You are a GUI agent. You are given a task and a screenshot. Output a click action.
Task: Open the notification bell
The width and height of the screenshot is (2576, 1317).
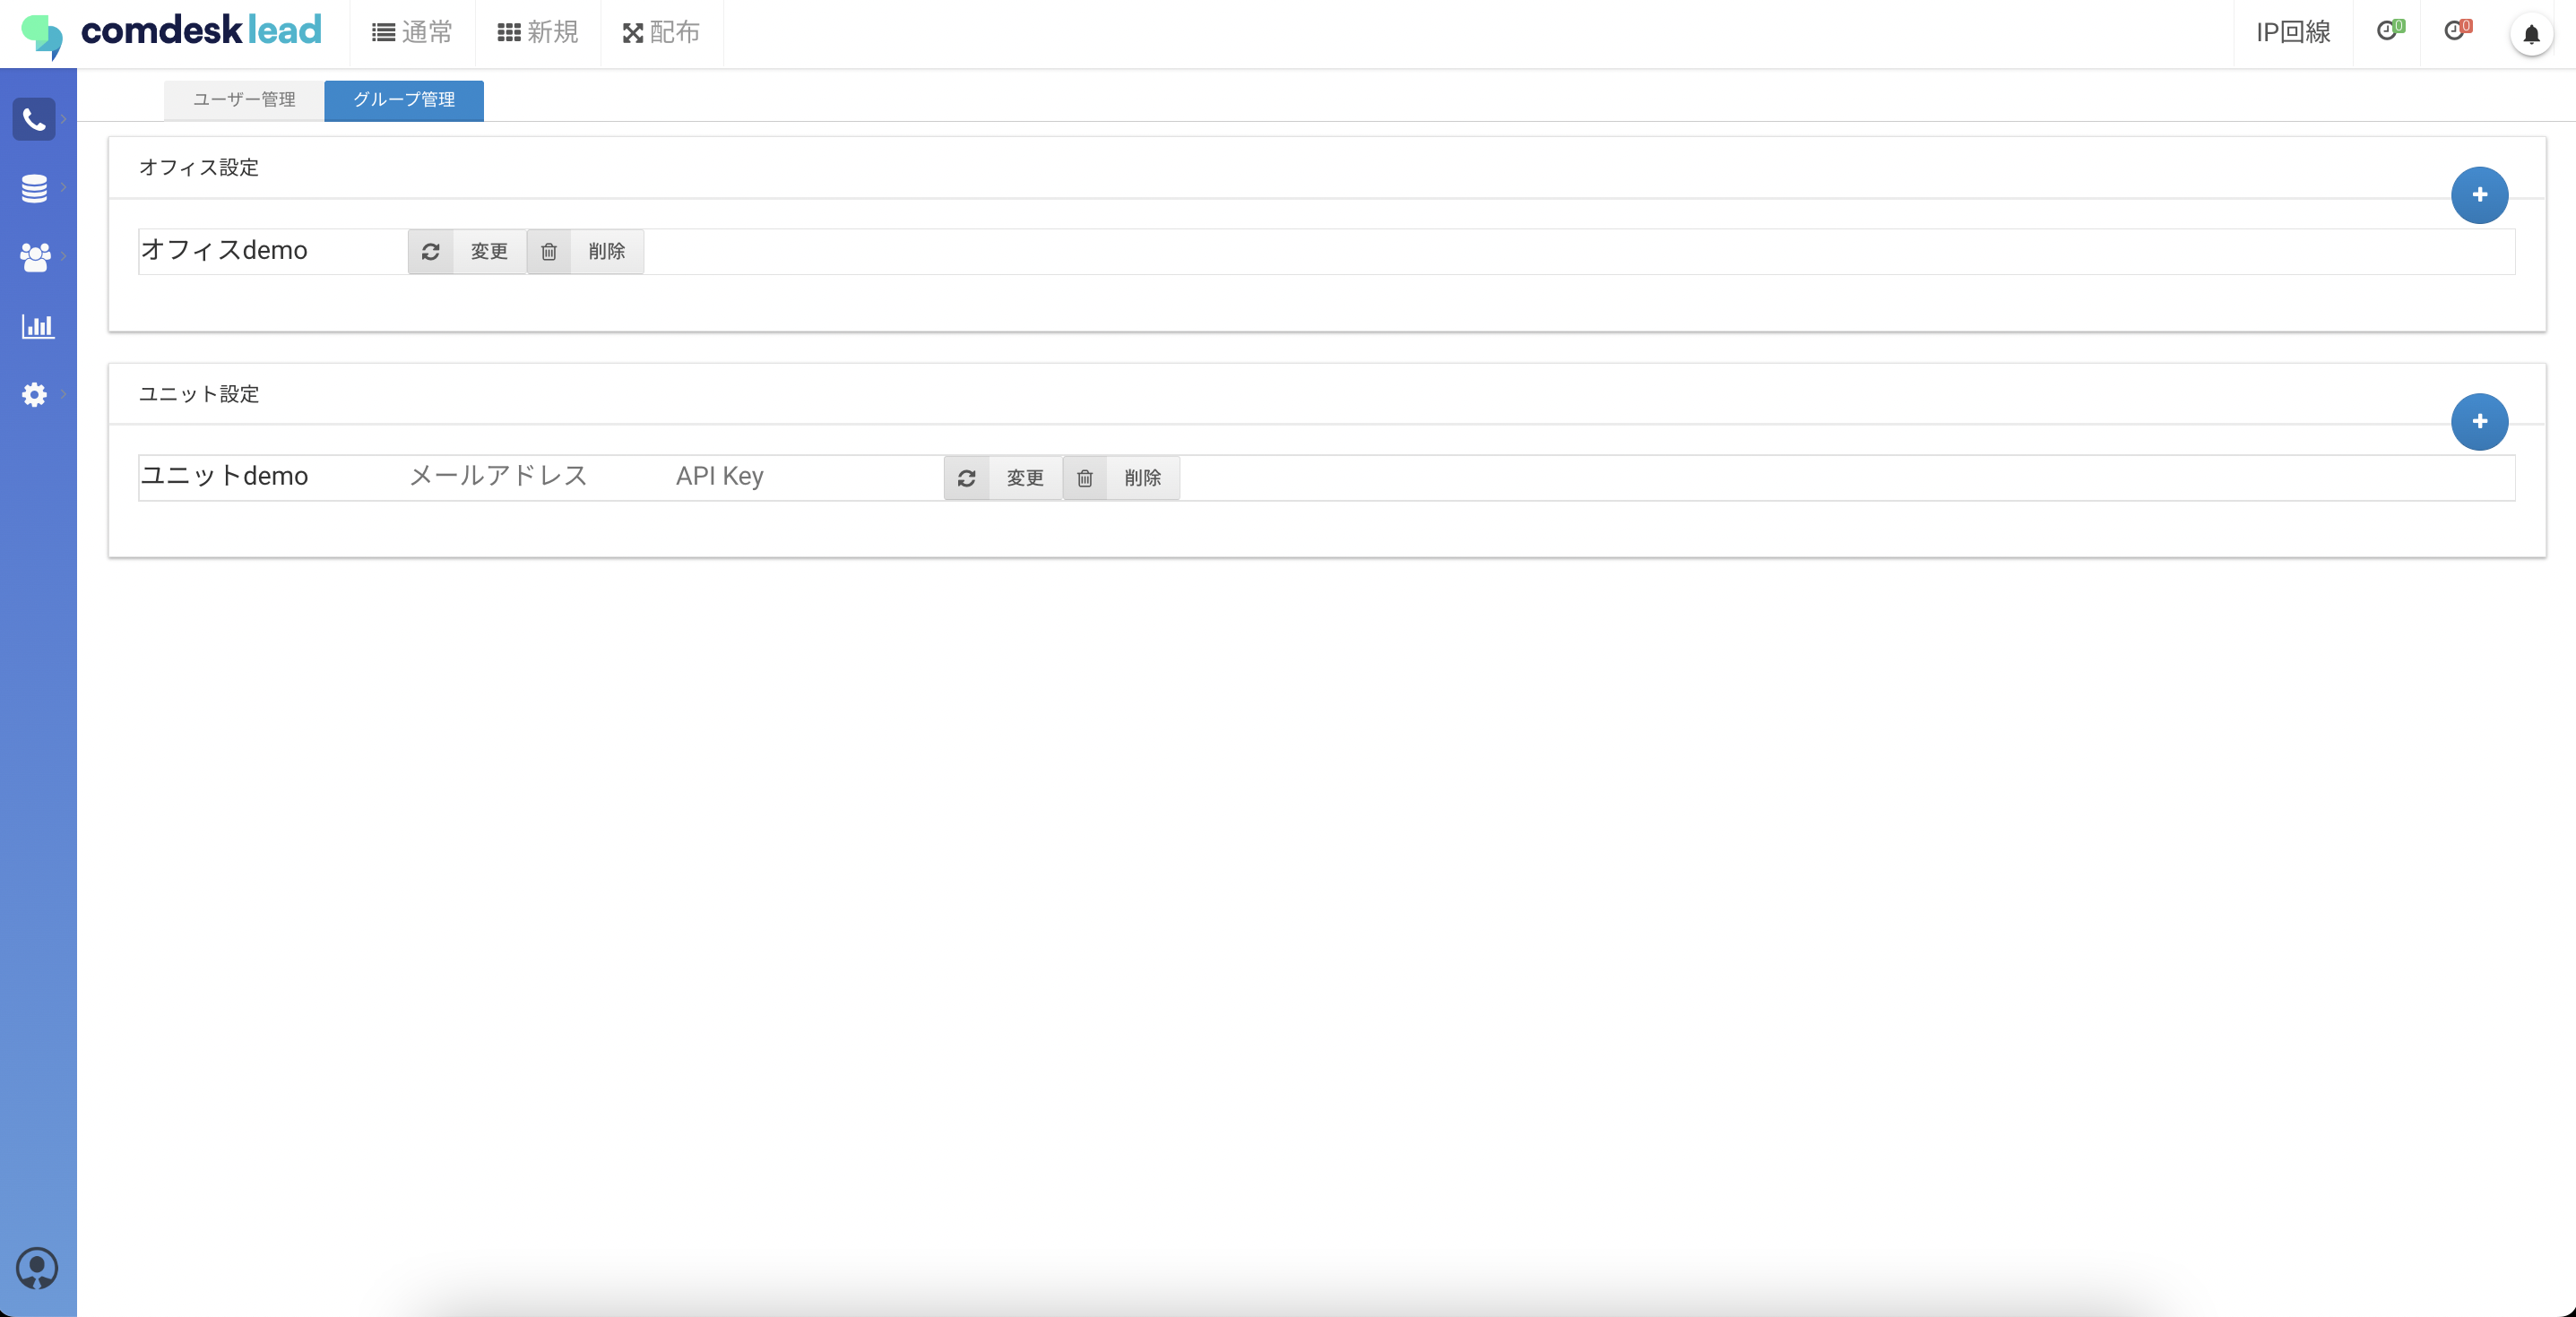tap(2531, 35)
